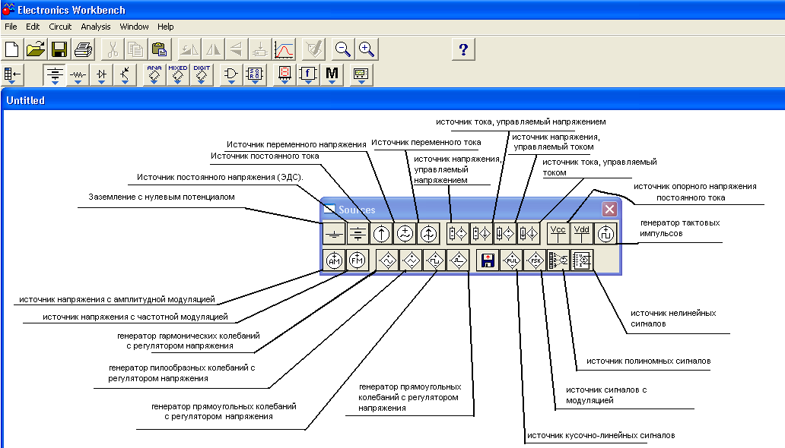The width and height of the screenshot is (785, 448).
Task: Toggle the Sources parts bin button
Action: (x=55, y=74)
